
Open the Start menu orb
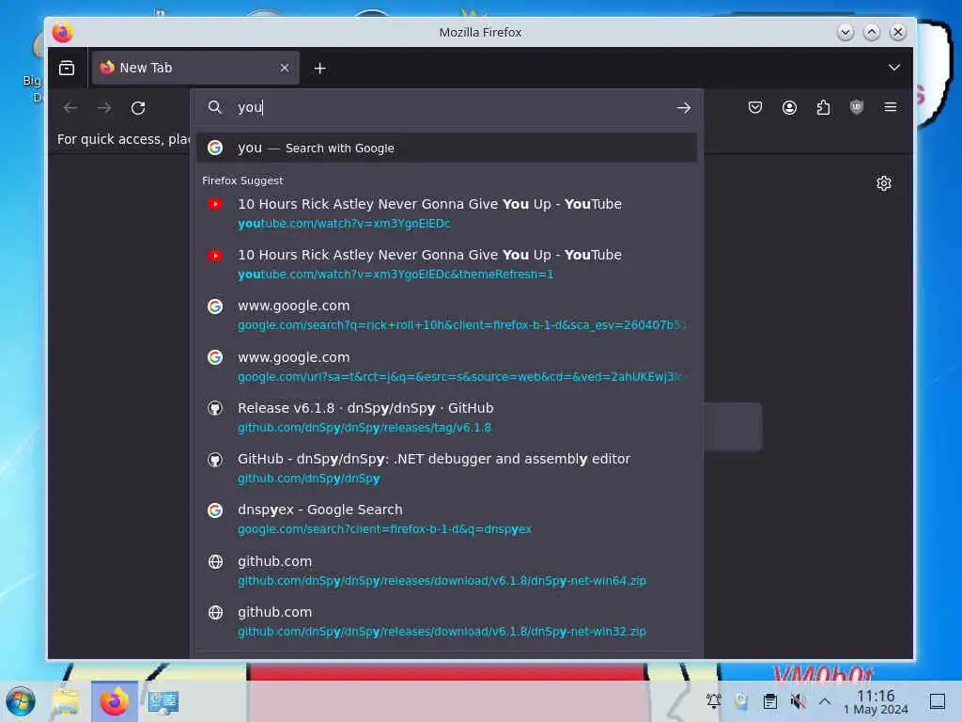click(x=21, y=701)
